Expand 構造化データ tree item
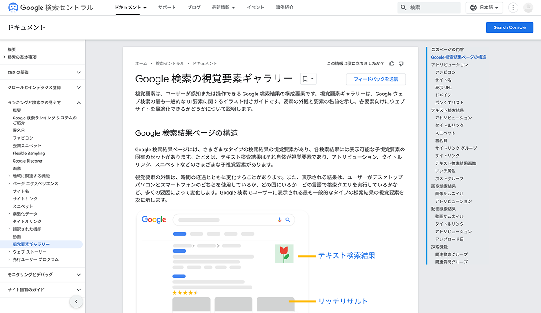This screenshot has width=541, height=313. (x=9, y=214)
